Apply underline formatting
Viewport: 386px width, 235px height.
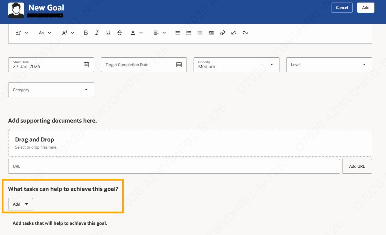(108, 33)
